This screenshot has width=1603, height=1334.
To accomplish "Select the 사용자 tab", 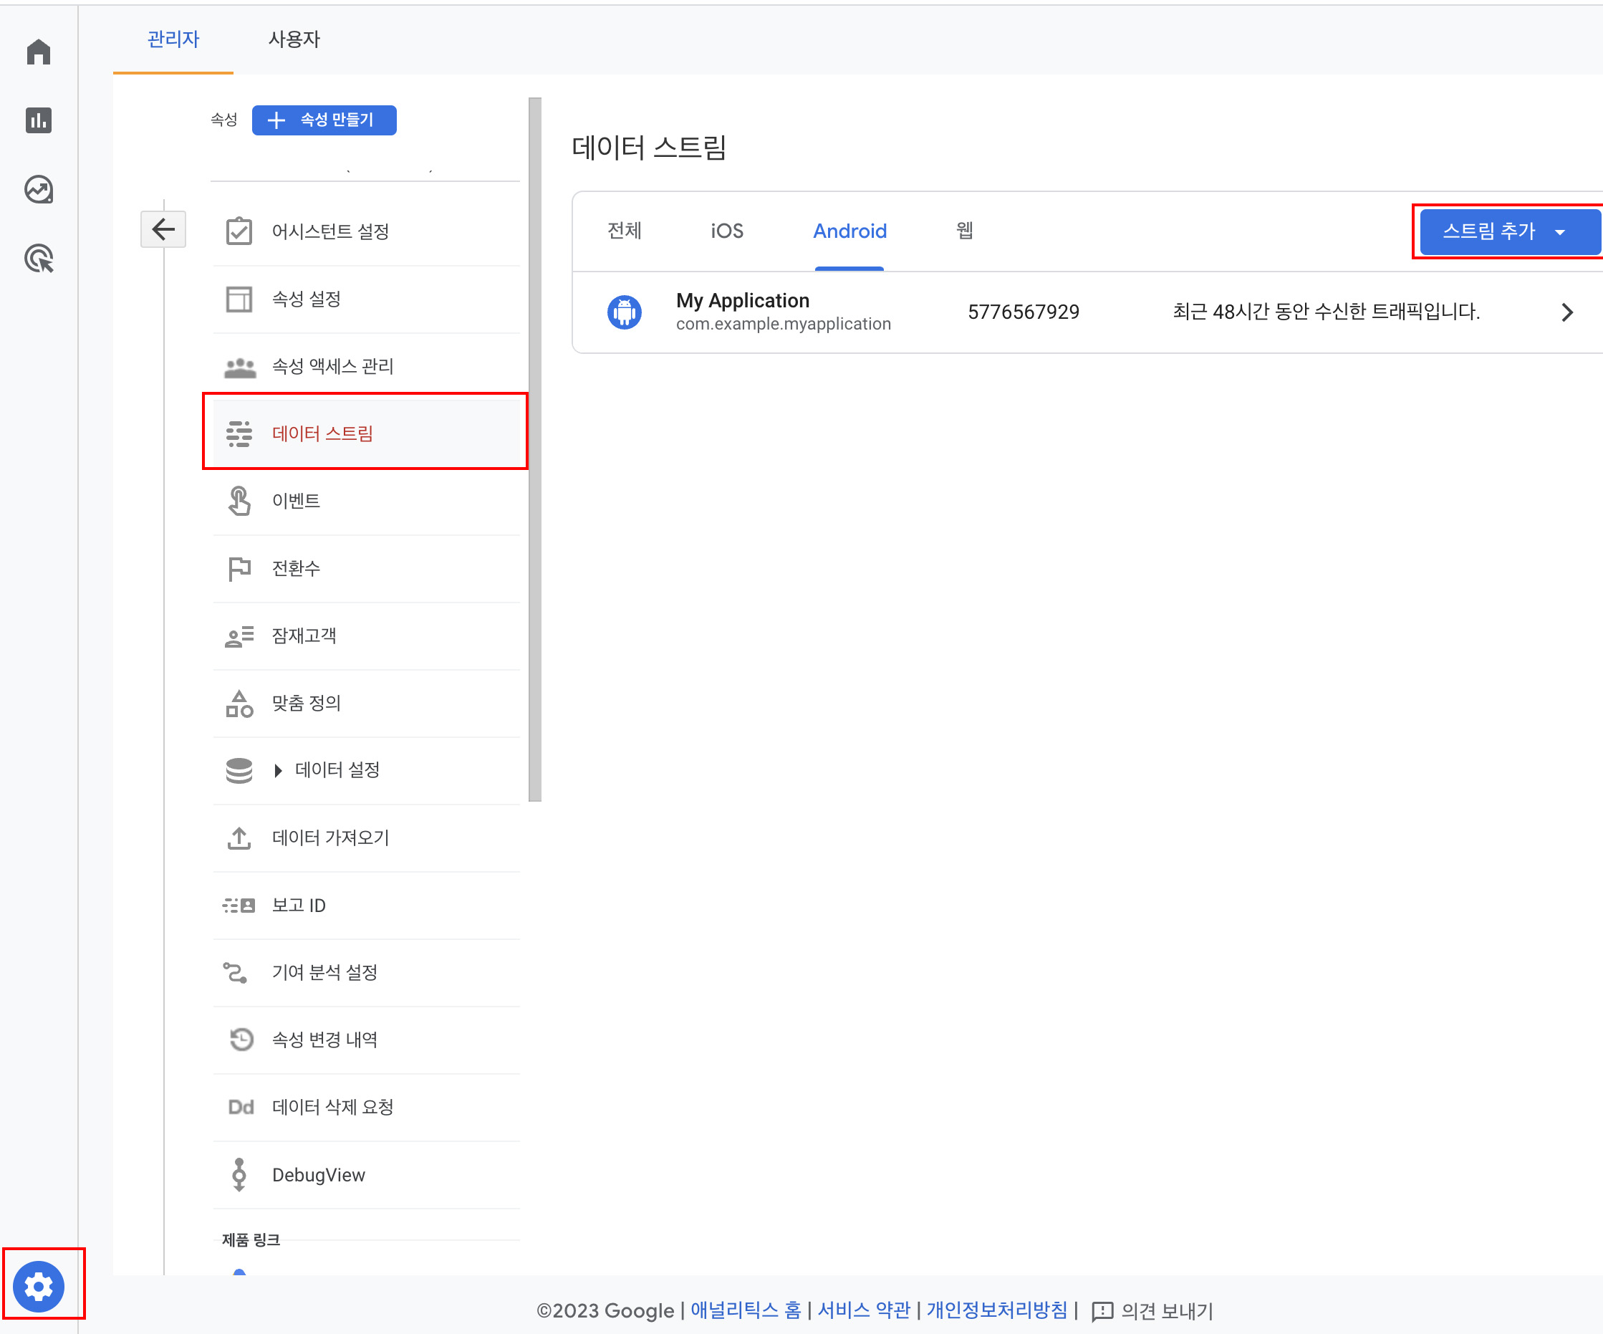I will coord(294,39).
